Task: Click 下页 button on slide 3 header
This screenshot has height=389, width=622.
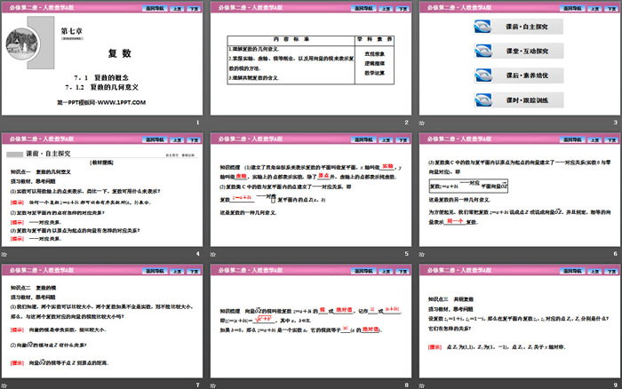Action: (x=611, y=8)
